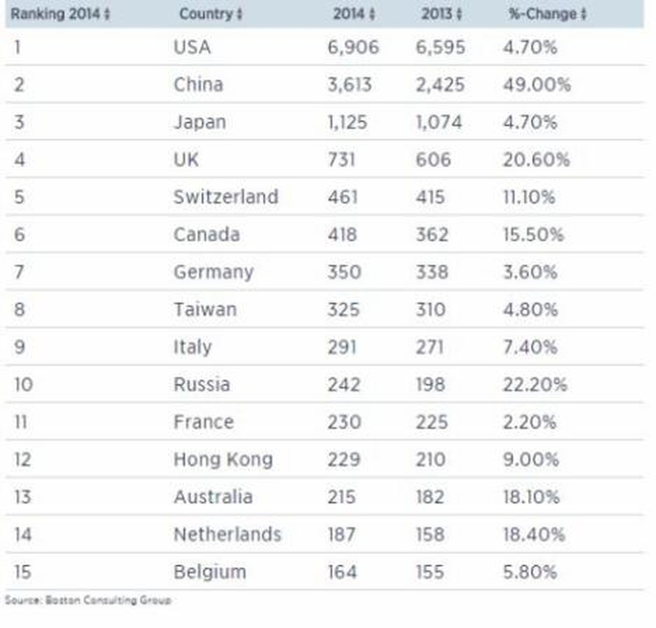Select the Hong Kong row

click(x=223, y=459)
